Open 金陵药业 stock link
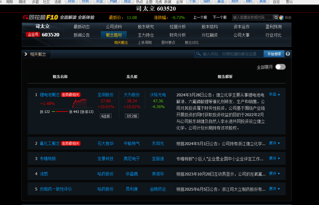319x205 pixels. (x=158, y=189)
